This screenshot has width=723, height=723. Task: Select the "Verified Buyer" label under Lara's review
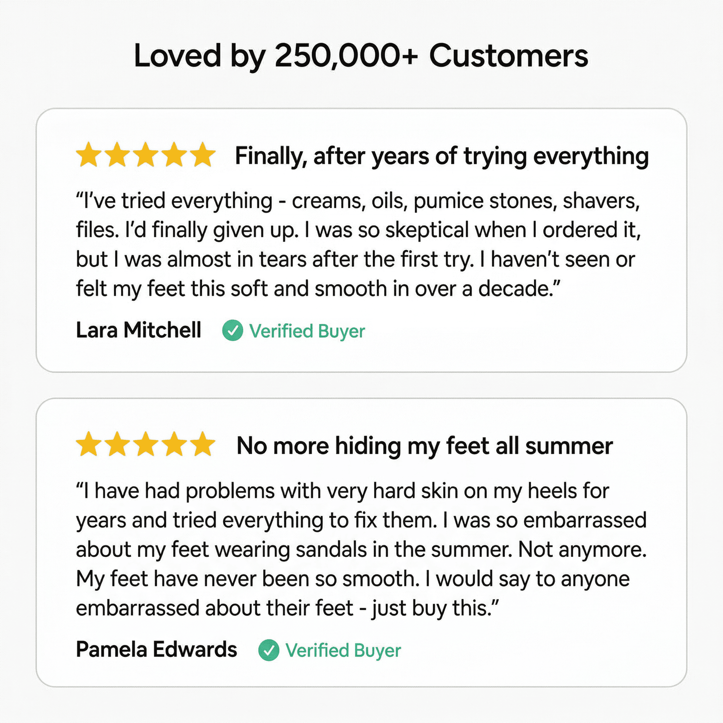(307, 331)
